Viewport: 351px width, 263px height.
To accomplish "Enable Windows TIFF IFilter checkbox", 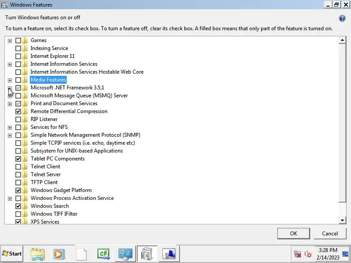I will [x=18, y=214].
